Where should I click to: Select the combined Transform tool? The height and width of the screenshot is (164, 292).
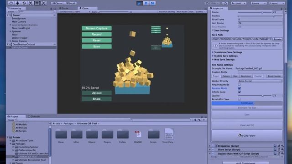point(43,3)
